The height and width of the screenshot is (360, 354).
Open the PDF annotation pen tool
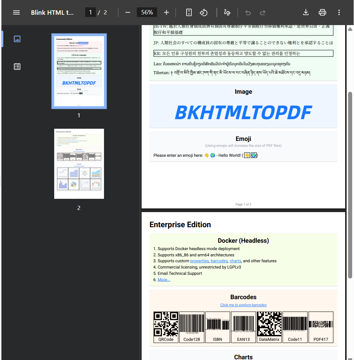pos(227,12)
